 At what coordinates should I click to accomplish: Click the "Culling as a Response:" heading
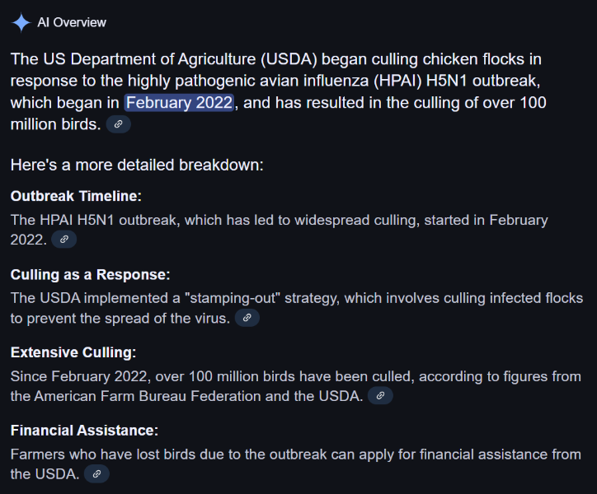(x=90, y=274)
